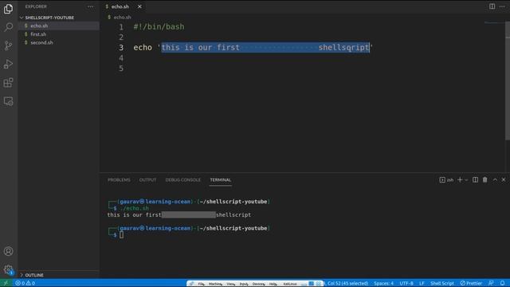
Task: Click the Col 52 cursor position indicator
Action: (x=347, y=283)
